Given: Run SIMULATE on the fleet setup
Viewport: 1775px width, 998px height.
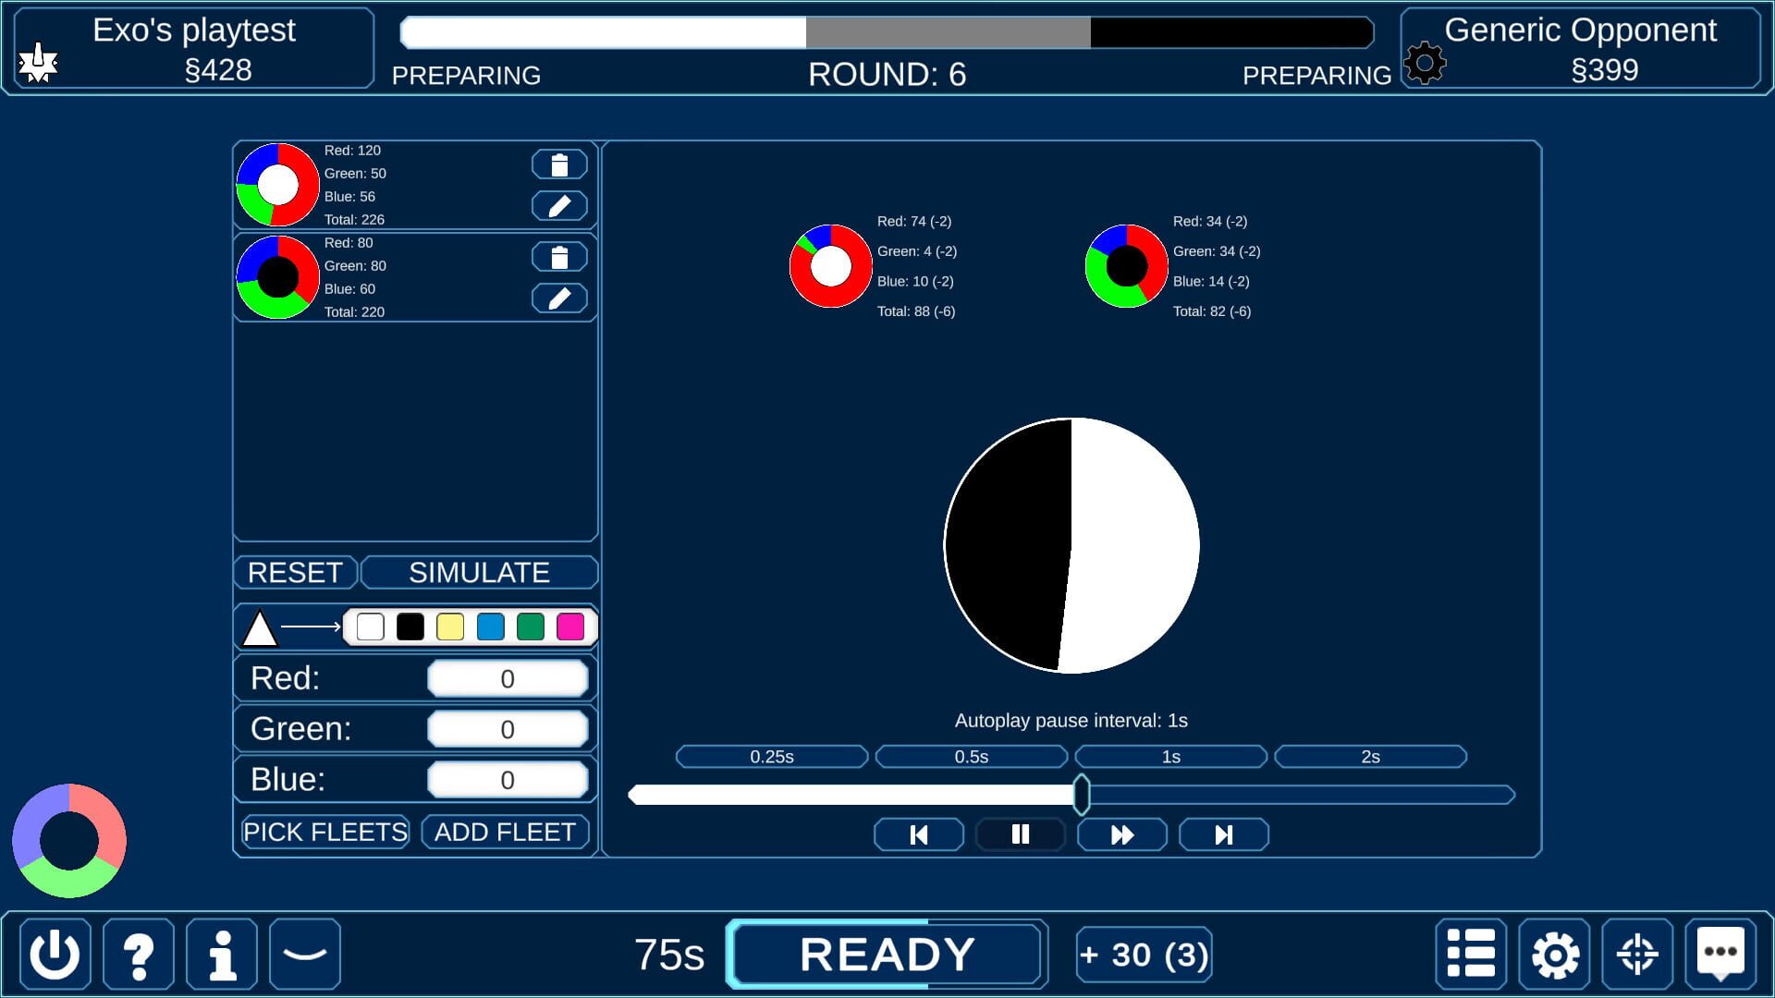Looking at the screenshot, I should tap(479, 572).
